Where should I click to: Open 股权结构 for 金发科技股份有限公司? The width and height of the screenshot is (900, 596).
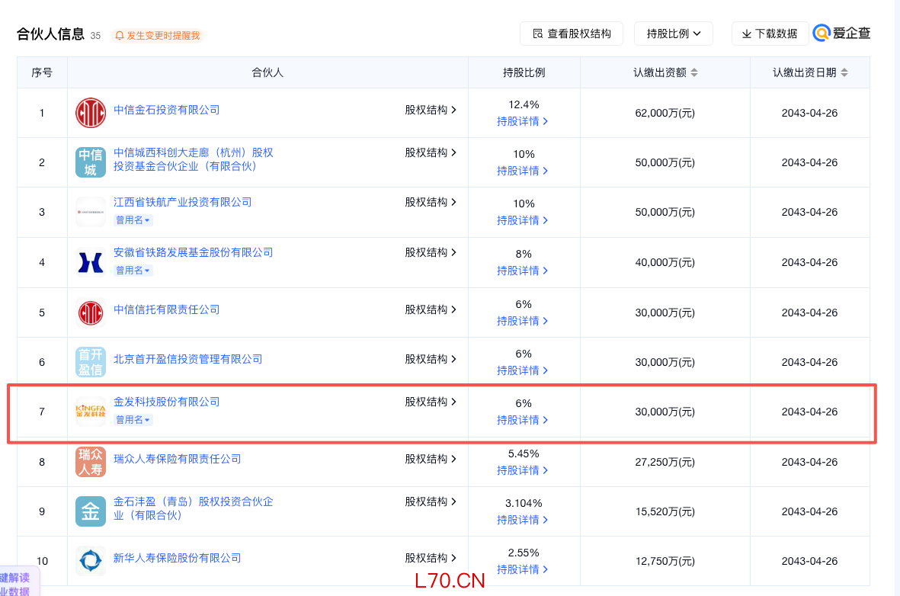pos(431,402)
